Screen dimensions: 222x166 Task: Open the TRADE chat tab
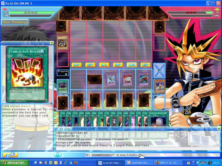pos(103,129)
